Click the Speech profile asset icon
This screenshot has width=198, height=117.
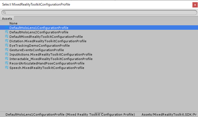click(7, 68)
